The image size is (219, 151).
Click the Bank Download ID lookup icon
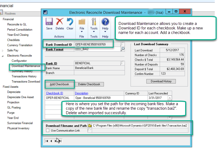[122, 44]
